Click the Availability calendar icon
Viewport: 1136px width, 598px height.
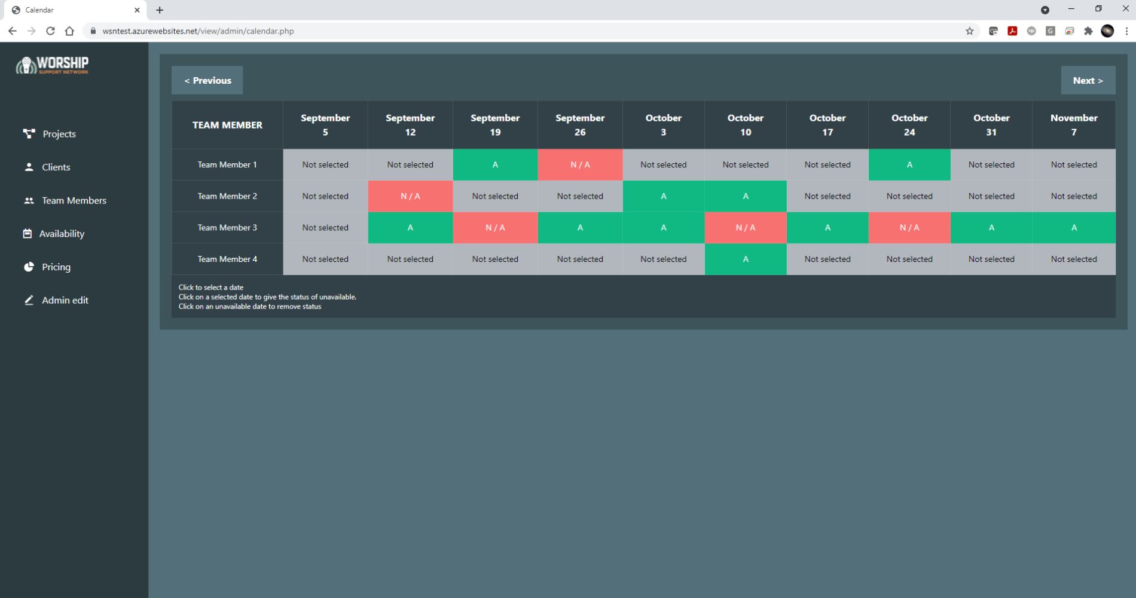28,233
